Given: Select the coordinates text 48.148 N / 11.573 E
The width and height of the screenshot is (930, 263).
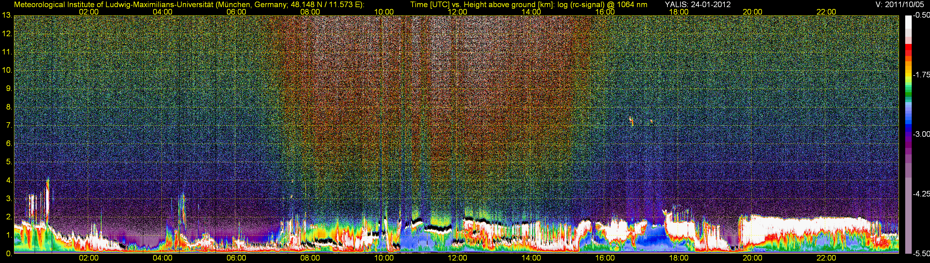Looking at the screenshot, I should tap(325, 5).
